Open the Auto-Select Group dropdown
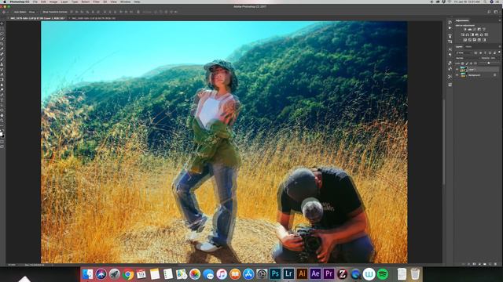 coord(33,12)
